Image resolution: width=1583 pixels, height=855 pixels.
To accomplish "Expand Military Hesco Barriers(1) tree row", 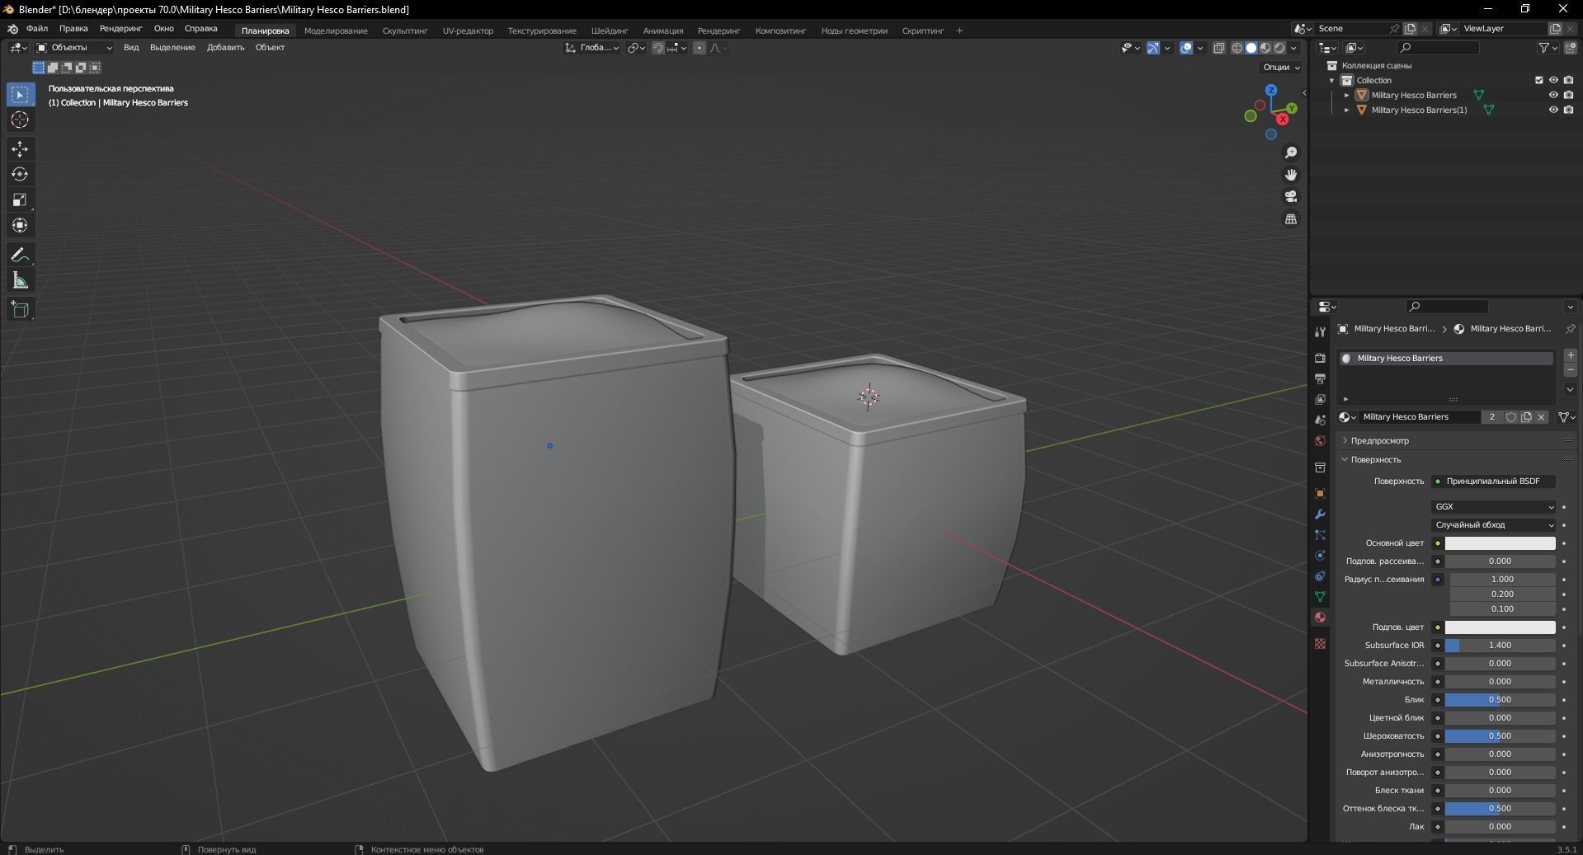I will click(1347, 110).
